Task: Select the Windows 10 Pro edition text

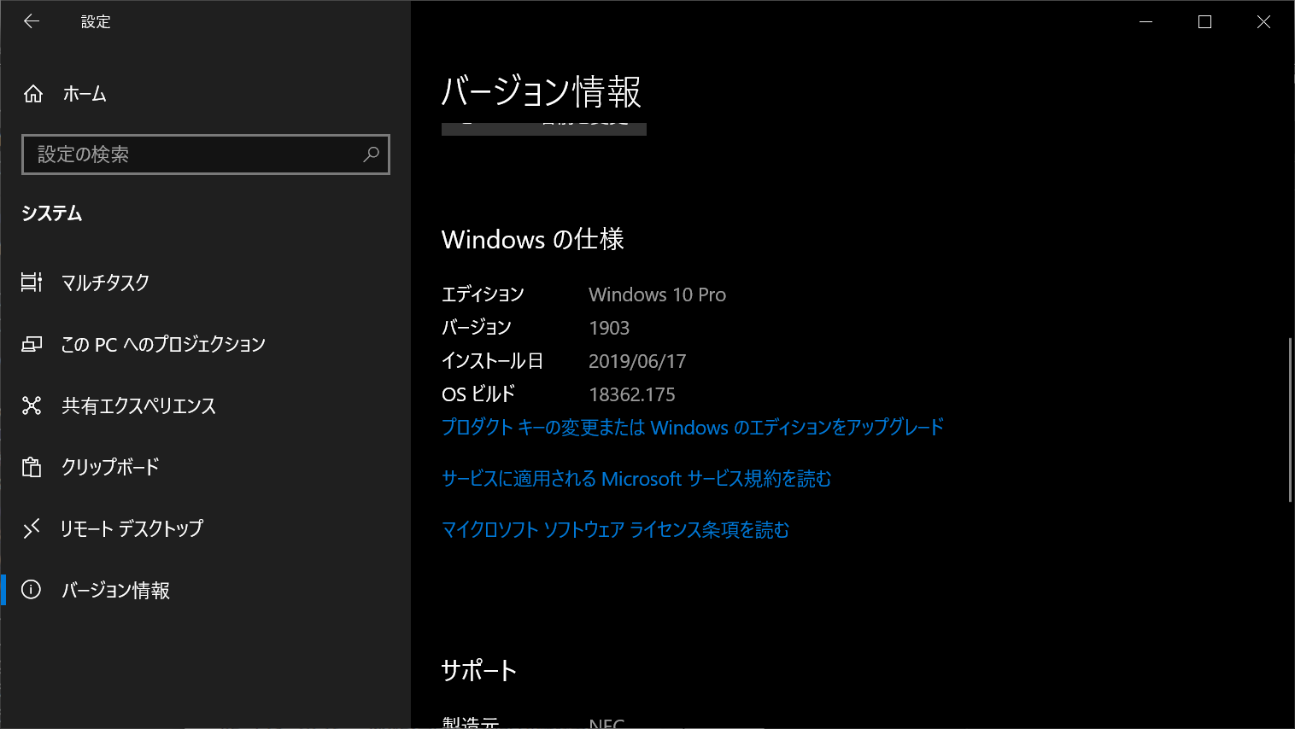Action: [x=658, y=295]
